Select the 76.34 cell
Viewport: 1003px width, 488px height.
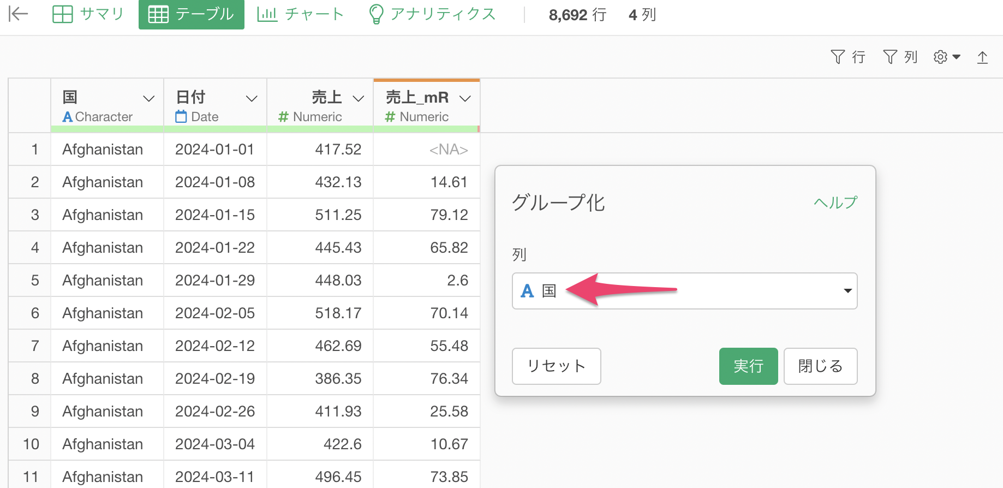tap(427, 378)
